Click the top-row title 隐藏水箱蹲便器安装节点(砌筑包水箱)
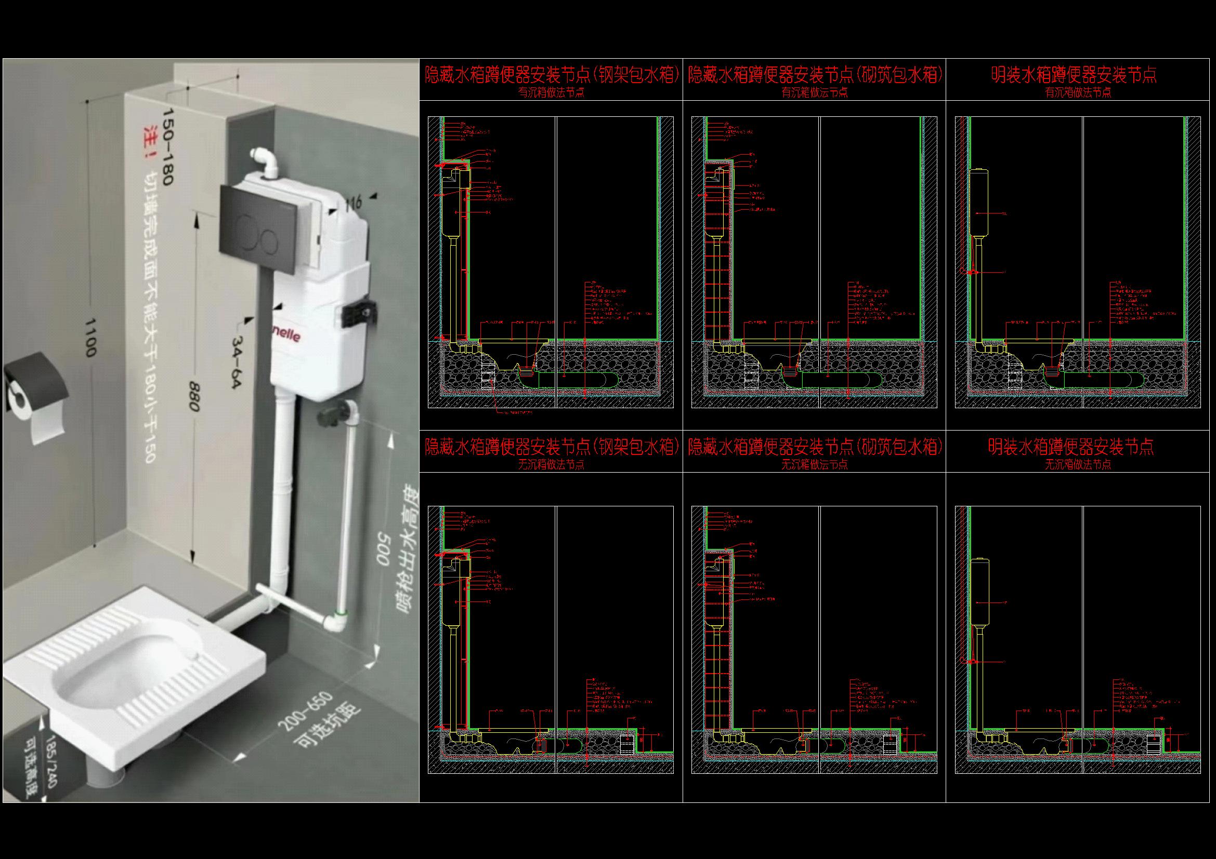1216x859 pixels. click(x=815, y=75)
